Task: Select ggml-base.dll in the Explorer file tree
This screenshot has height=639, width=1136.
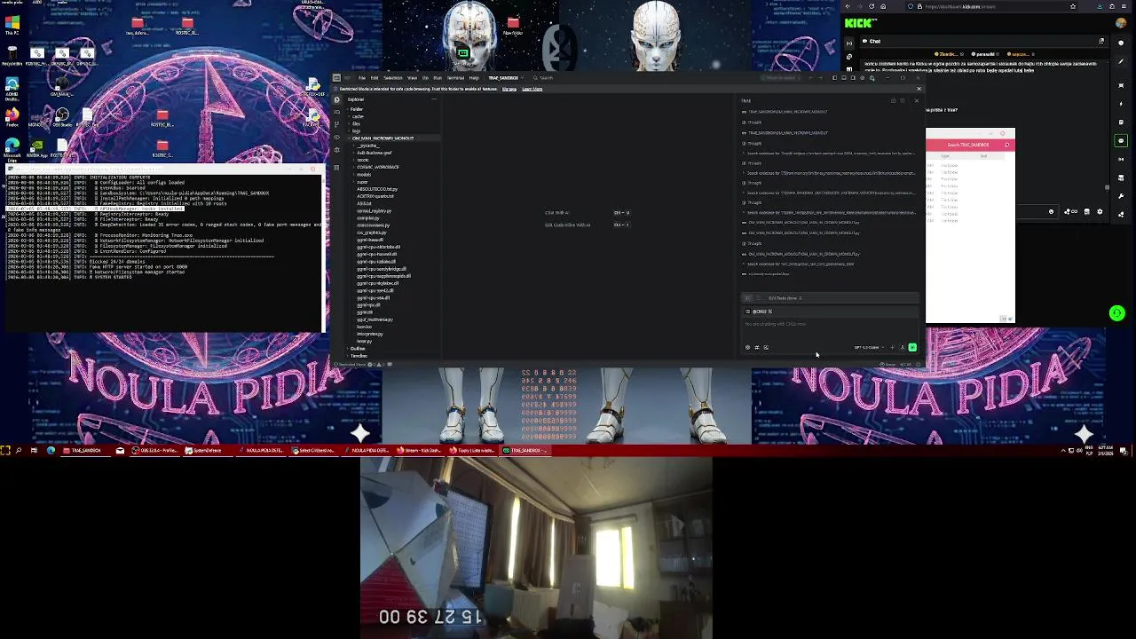Action: pos(370,240)
